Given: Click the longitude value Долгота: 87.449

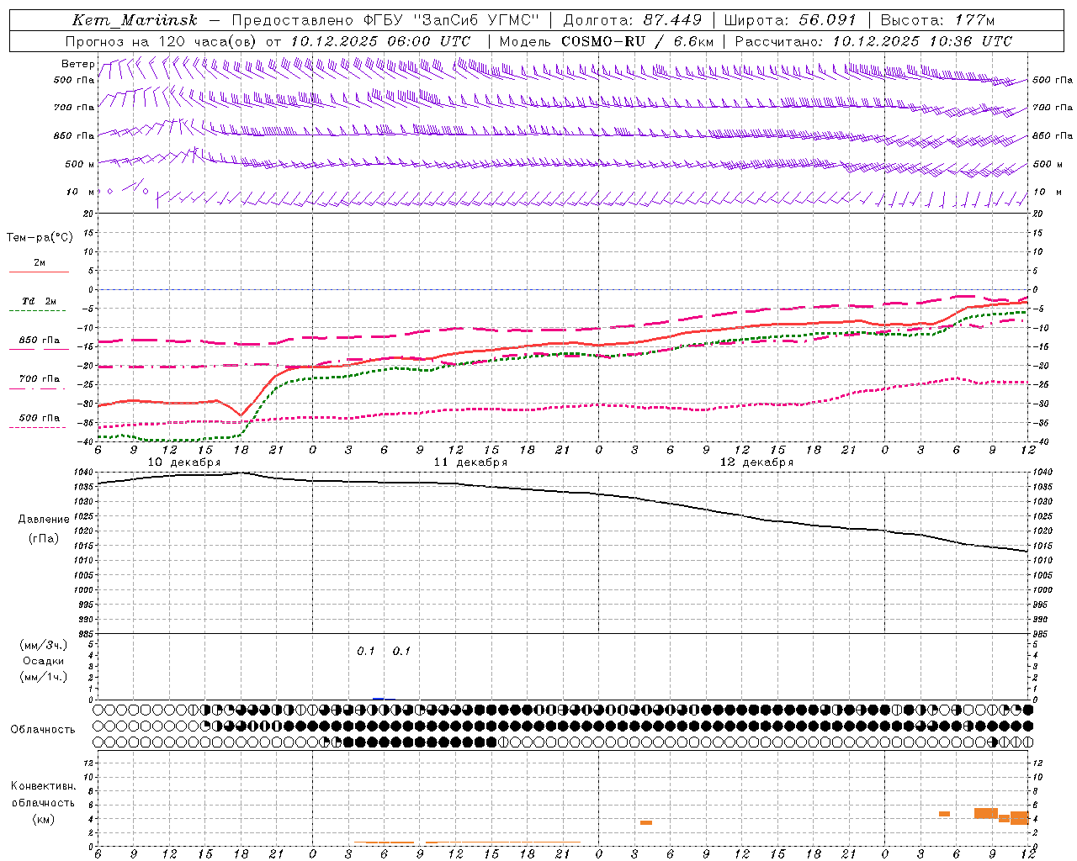Looking at the screenshot, I should (632, 20).
